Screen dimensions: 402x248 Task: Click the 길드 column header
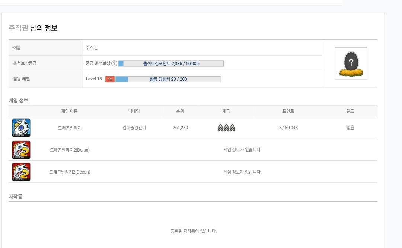[x=350, y=111]
